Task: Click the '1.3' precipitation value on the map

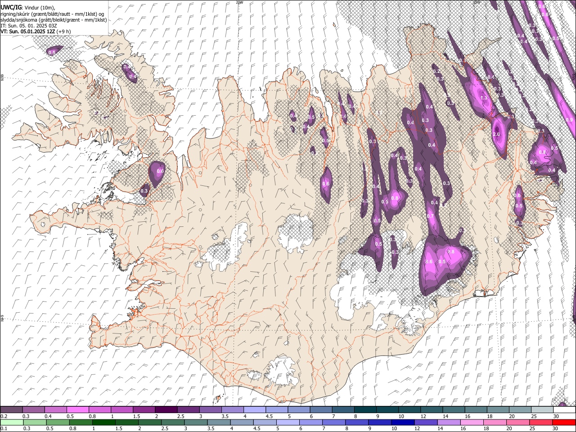Action: [484, 98]
